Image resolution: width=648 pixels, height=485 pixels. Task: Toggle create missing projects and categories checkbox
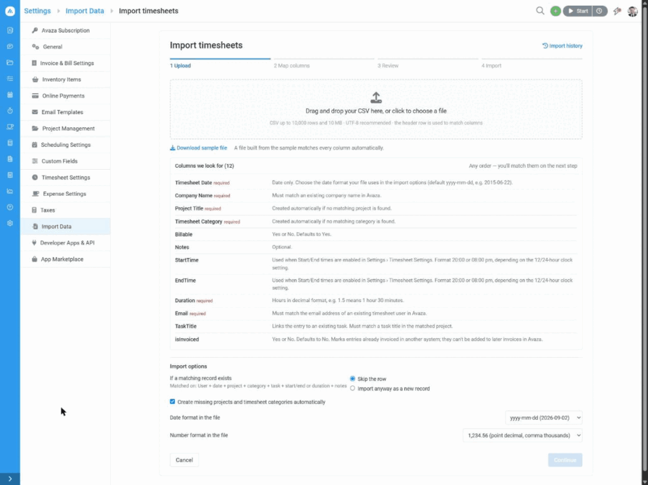click(x=172, y=402)
